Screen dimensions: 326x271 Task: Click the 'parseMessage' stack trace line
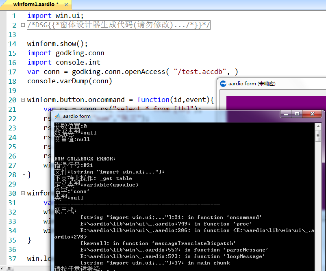click(x=174, y=250)
